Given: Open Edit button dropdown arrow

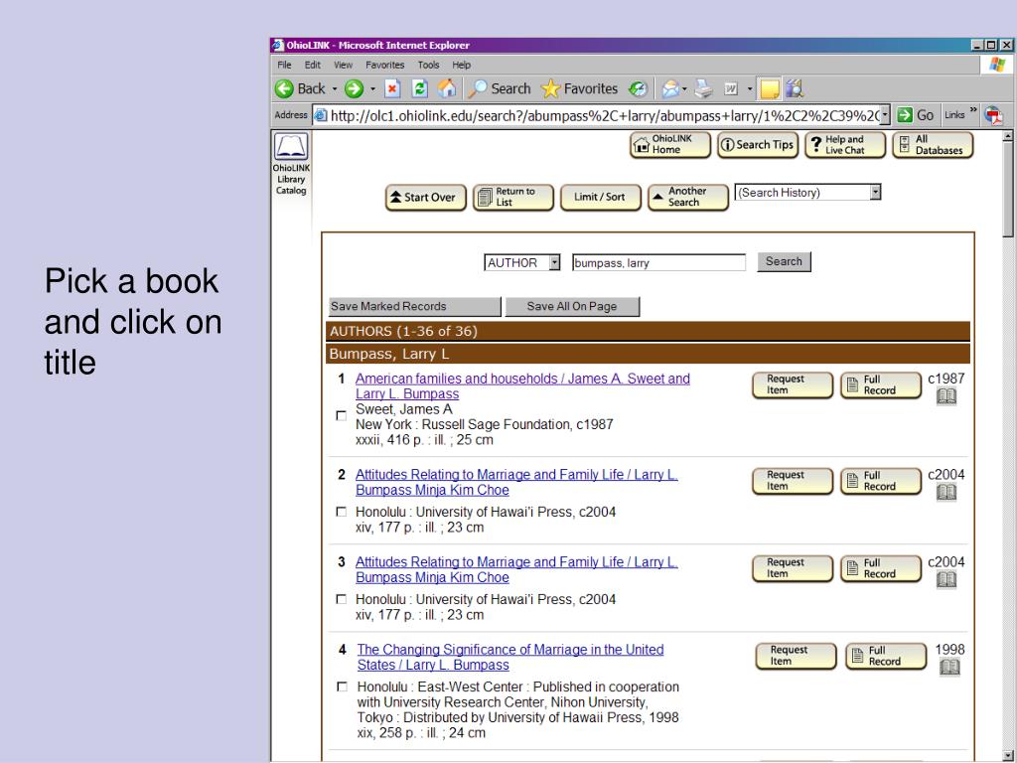Looking at the screenshot, I should pos(749,88).
